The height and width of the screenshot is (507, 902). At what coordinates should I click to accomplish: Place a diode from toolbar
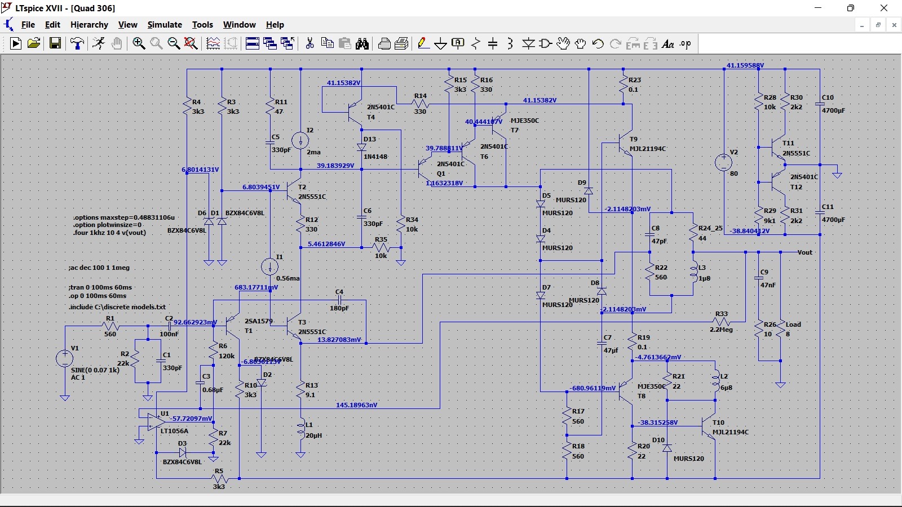click(x=528, y=43)
